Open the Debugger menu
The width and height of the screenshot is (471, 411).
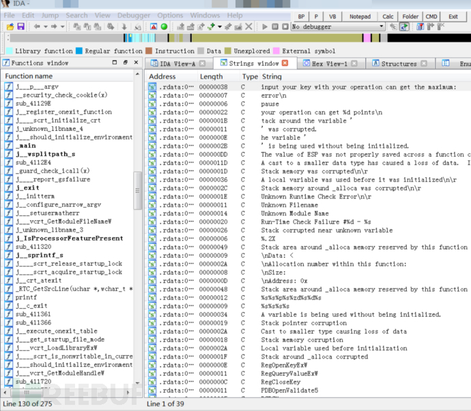click(133, 15)
